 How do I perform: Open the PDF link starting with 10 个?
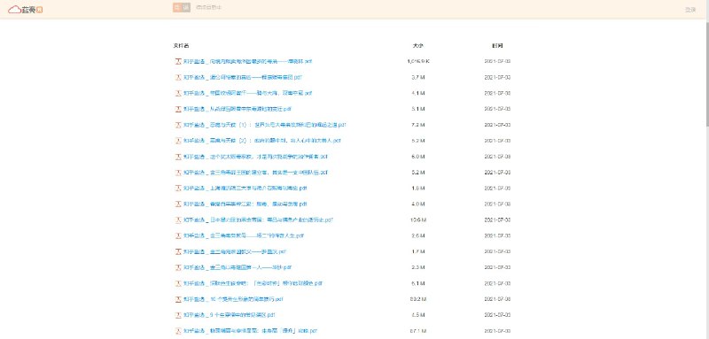coord(233,299)
